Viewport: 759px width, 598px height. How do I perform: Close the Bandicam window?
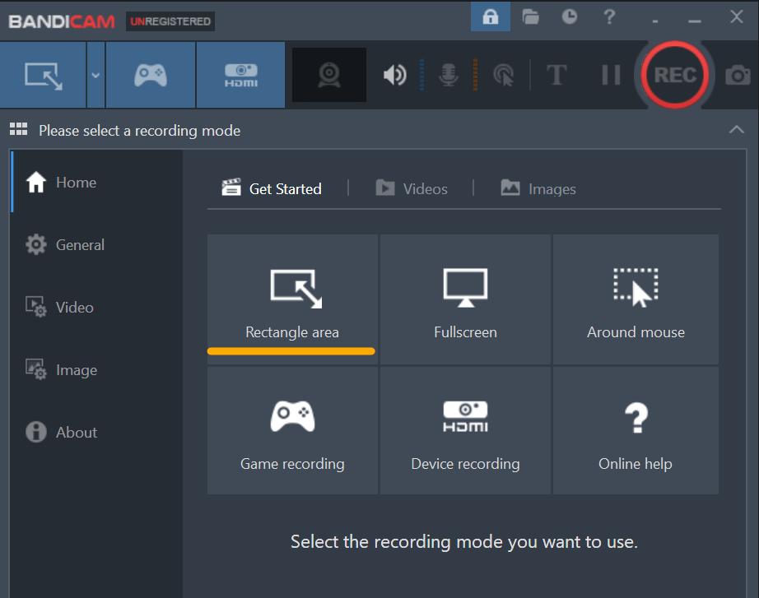point(736,17)
